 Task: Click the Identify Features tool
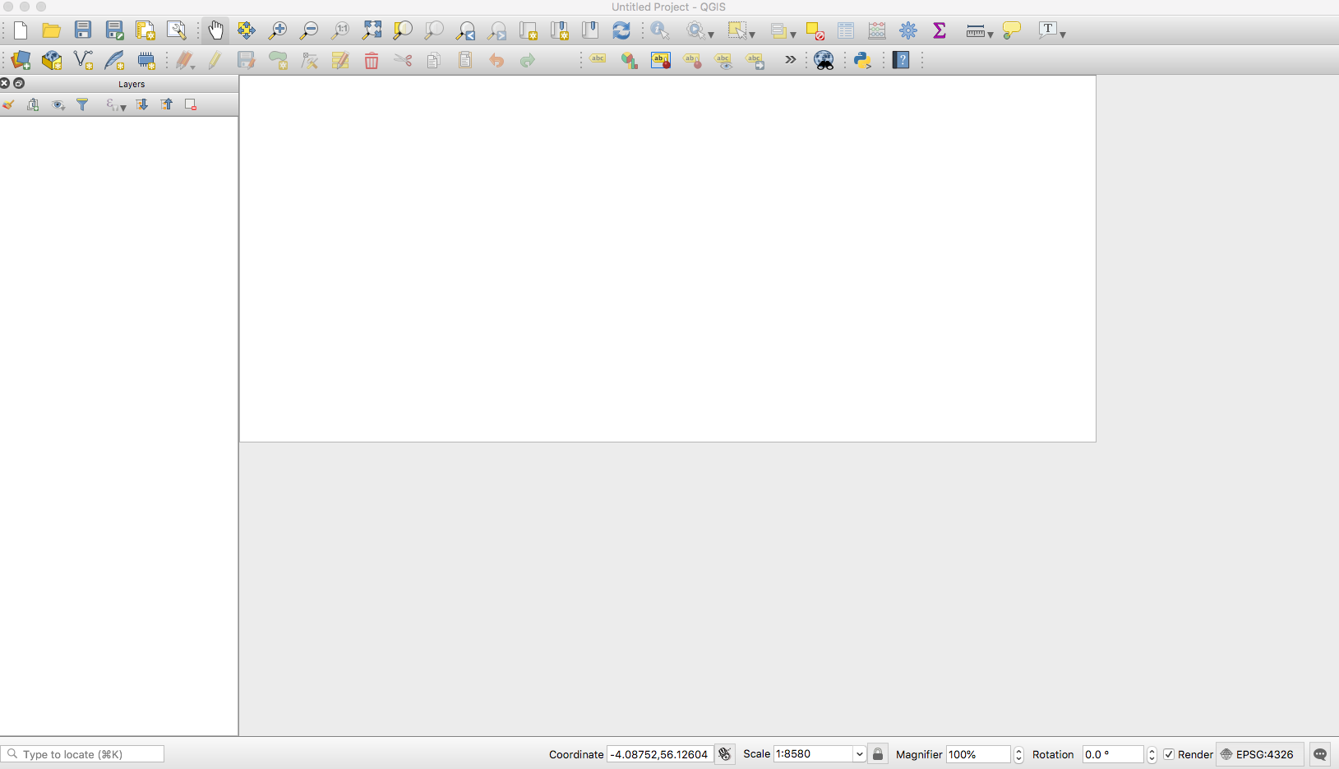(x=659, y=30)
